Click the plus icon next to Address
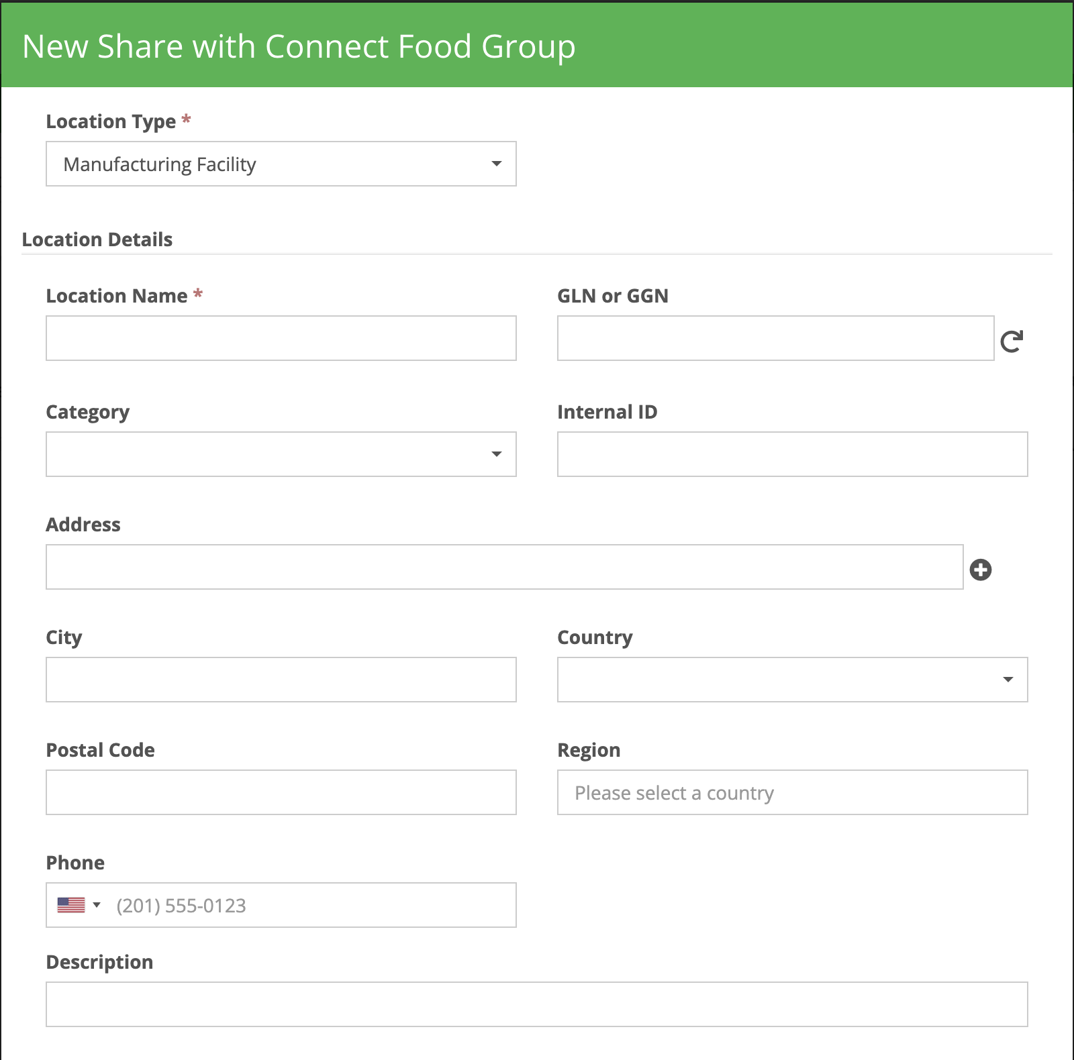Image resolution: width=1074 pixels, height=1060 pixels. pos(981,570)
